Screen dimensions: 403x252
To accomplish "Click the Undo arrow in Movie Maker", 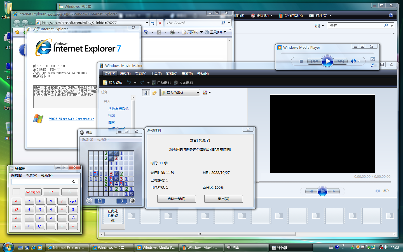I will (x=129, y=83).
